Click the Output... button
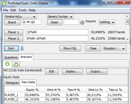Image resolution: width=131 pixels, height=104 pixels. pyautogui.click(x=97, y=71)
